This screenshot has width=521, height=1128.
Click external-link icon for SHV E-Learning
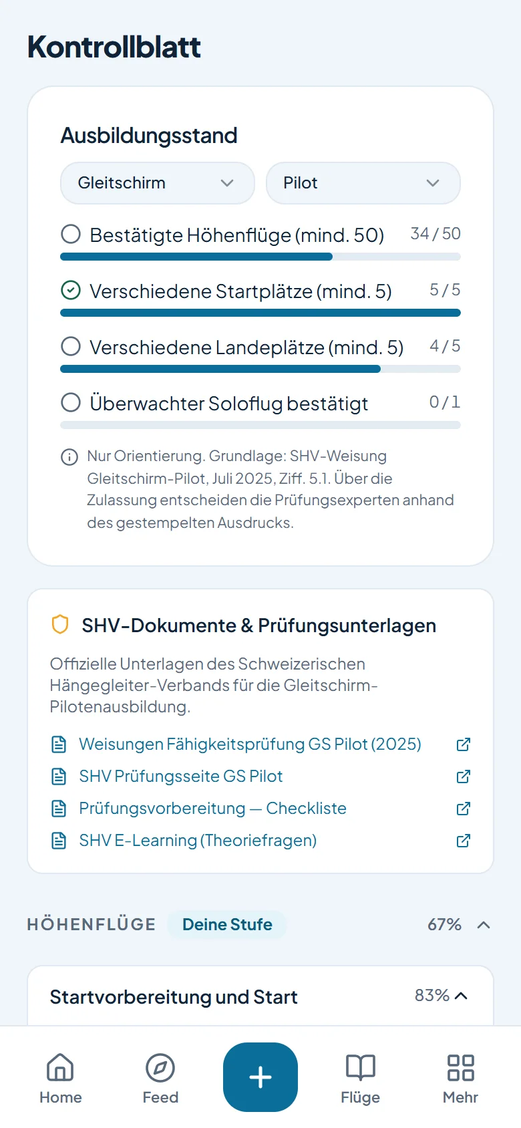pyautogui.click(x=464, y=841)
